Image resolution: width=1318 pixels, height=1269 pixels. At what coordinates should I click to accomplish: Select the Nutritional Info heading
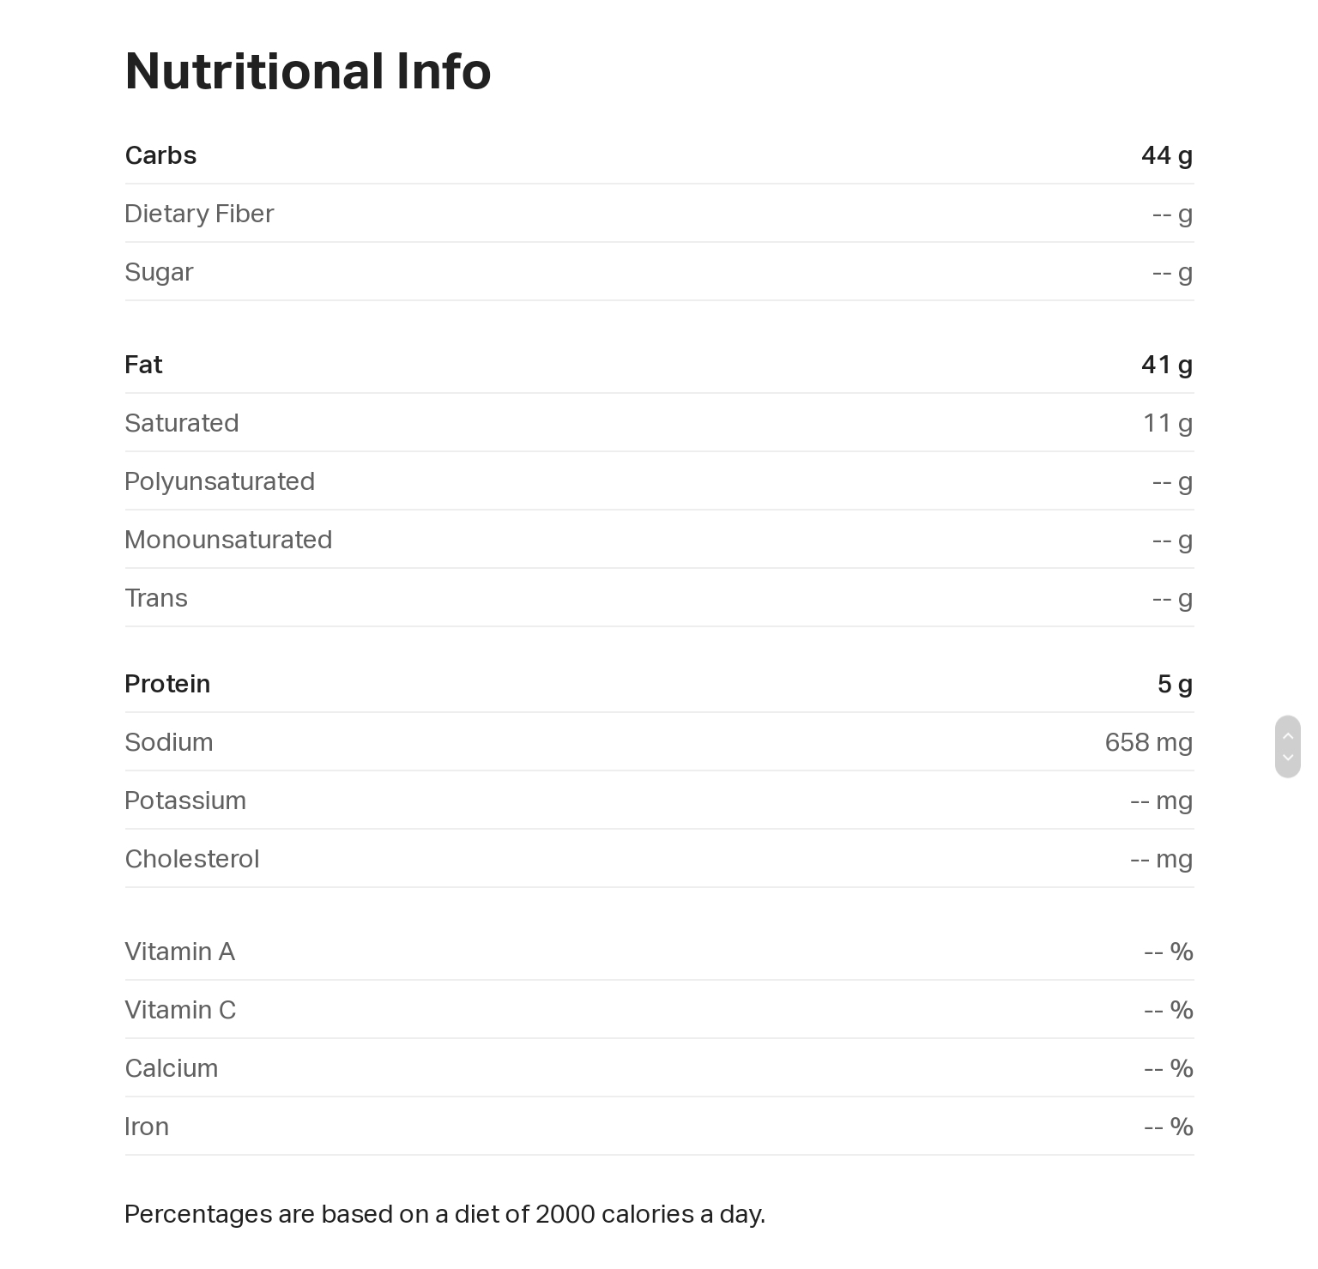pos(308,70)
